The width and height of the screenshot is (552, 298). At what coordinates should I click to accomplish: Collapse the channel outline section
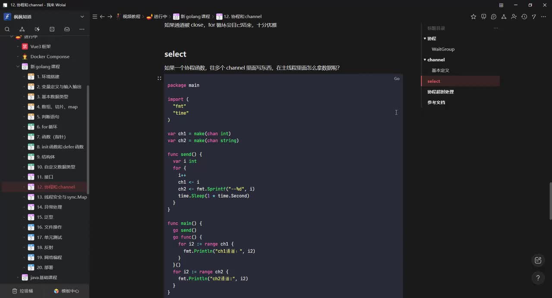tap(425, 59)
